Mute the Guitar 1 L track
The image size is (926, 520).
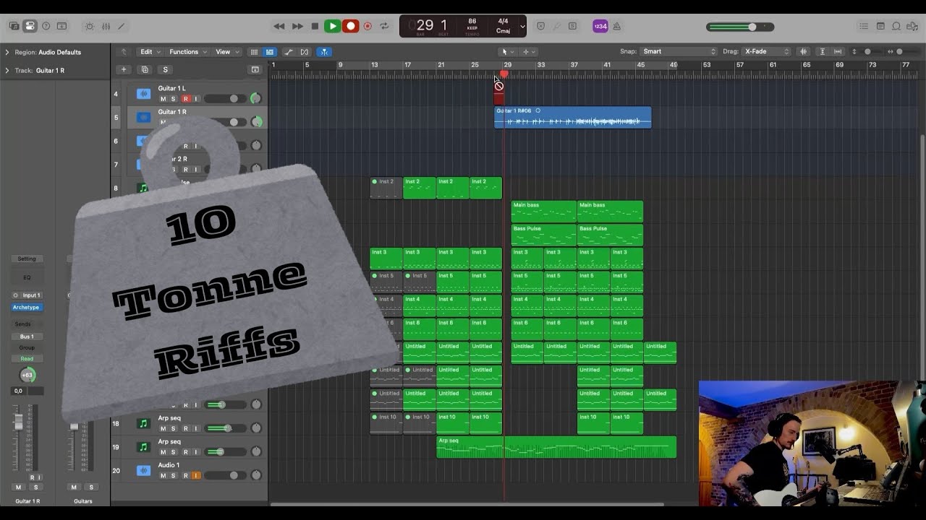point(163,99)
